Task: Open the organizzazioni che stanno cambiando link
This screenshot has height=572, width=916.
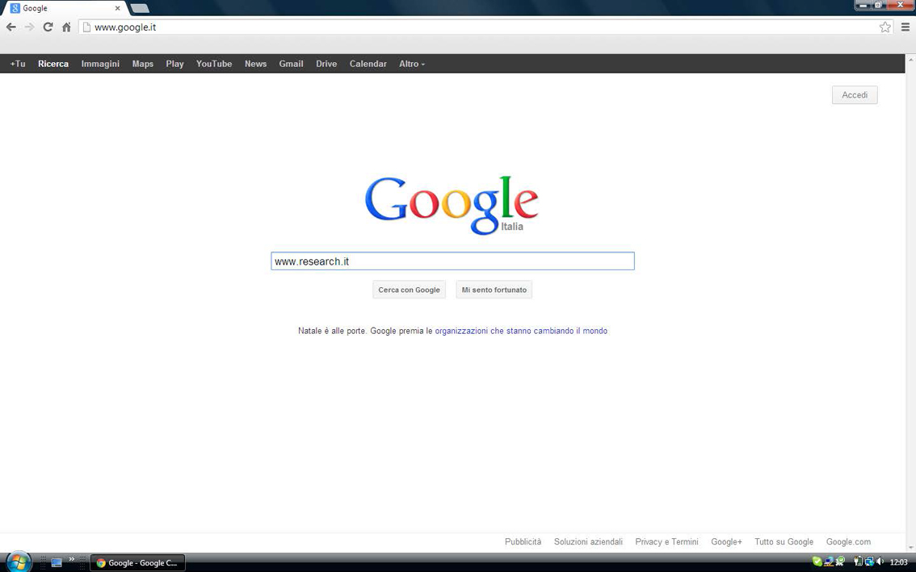Action: [521, 331]
